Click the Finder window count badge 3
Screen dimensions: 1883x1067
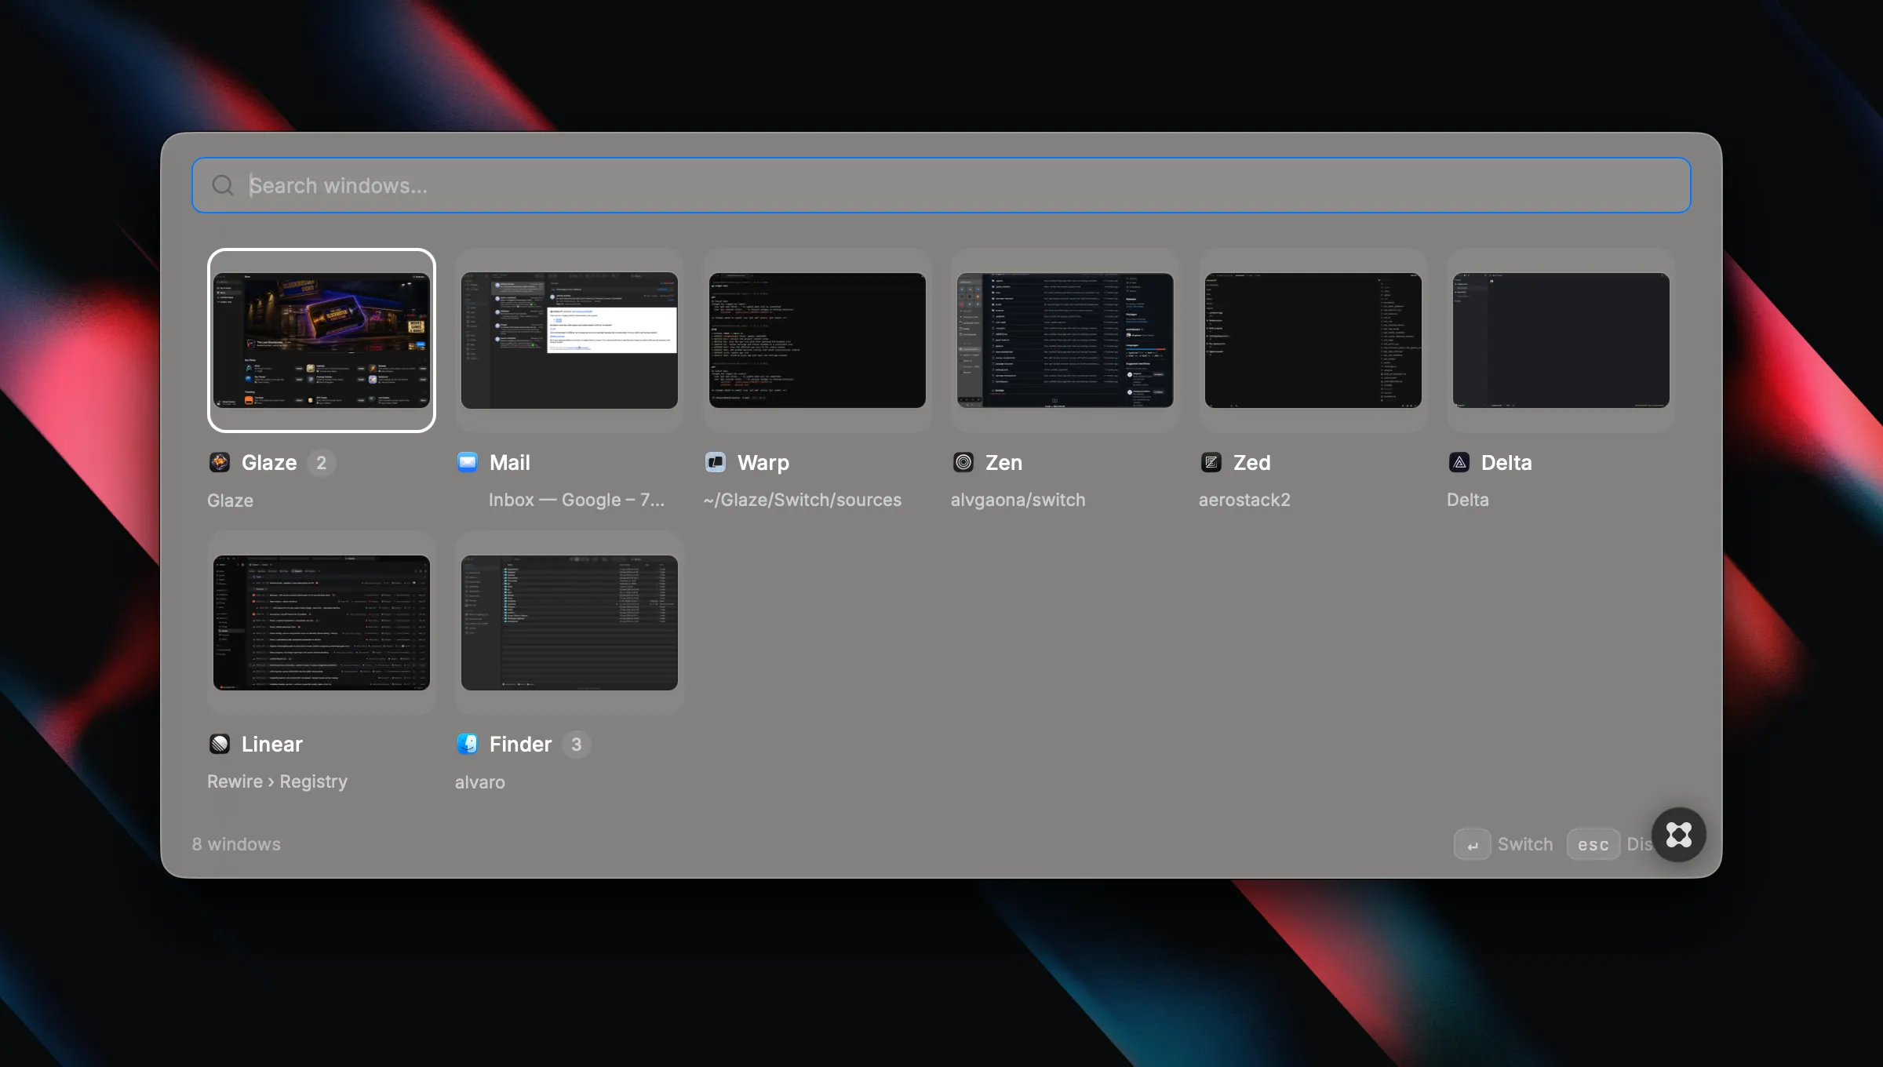coord(577,745)
